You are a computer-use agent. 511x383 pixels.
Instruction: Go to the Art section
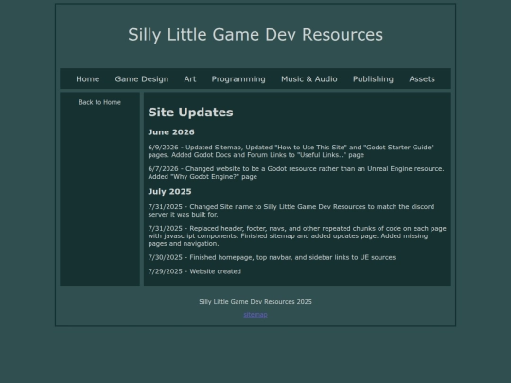[x=190, y=79]
